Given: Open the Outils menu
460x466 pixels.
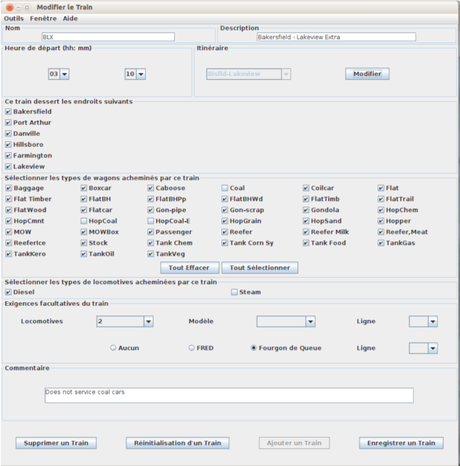Looking at the screenshot, I should 13,18.
